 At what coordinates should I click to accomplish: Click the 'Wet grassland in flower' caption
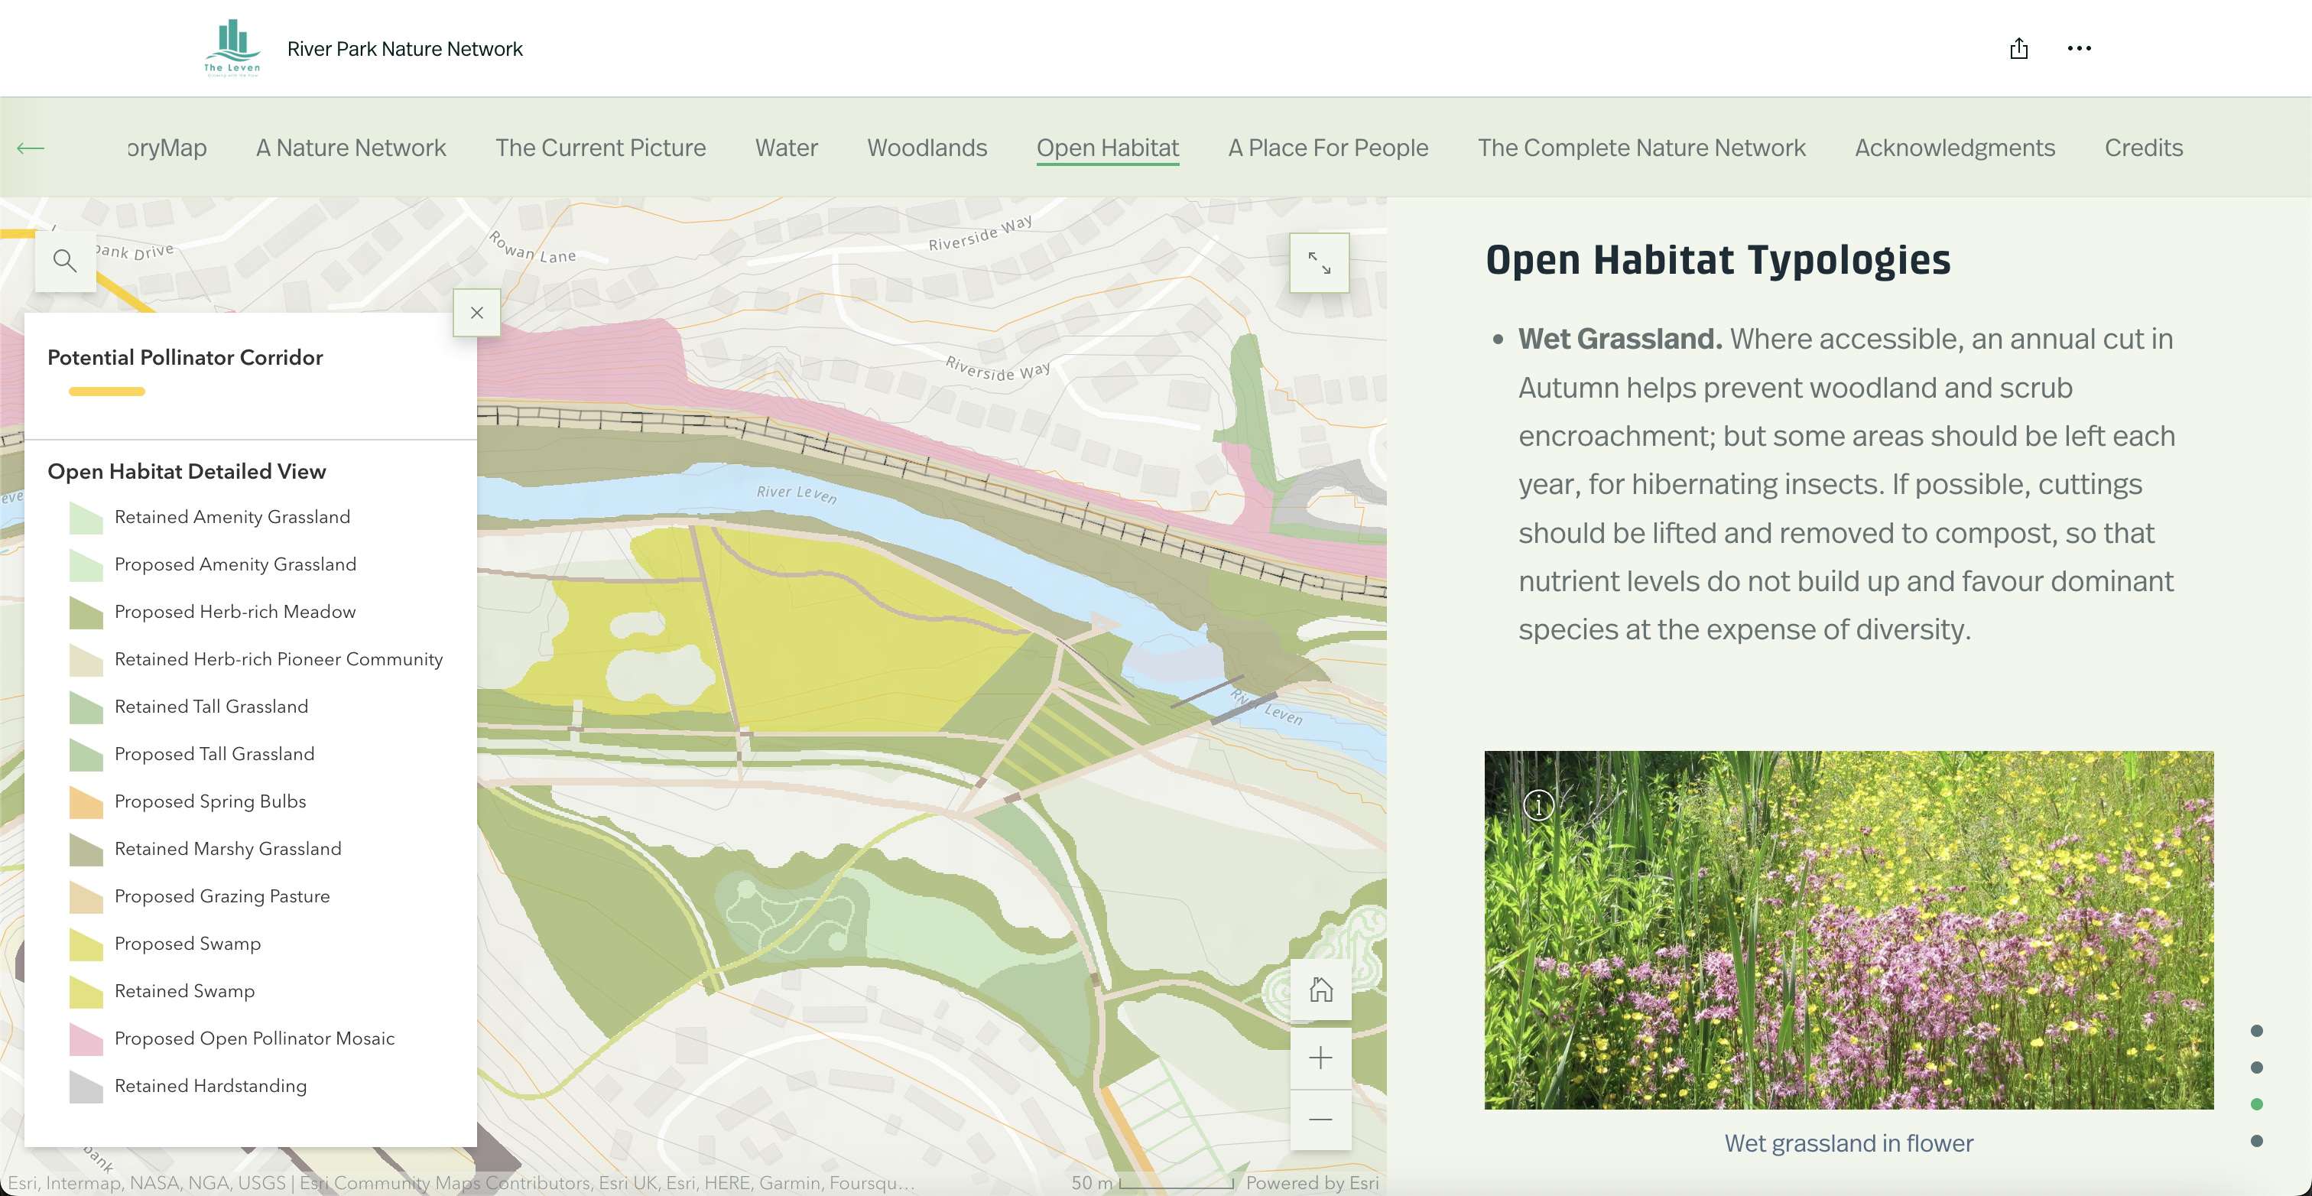1848,1143
